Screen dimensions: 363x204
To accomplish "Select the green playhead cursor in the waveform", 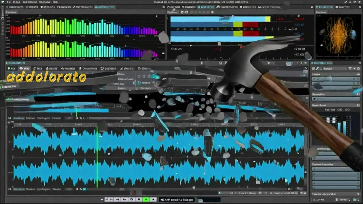I will [x=97, y=157].
